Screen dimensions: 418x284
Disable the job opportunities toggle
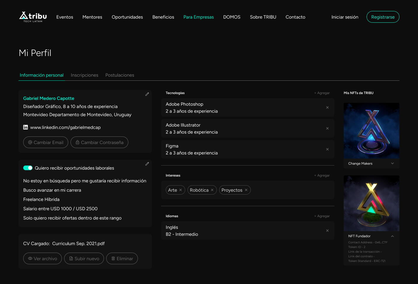point(28,168)
